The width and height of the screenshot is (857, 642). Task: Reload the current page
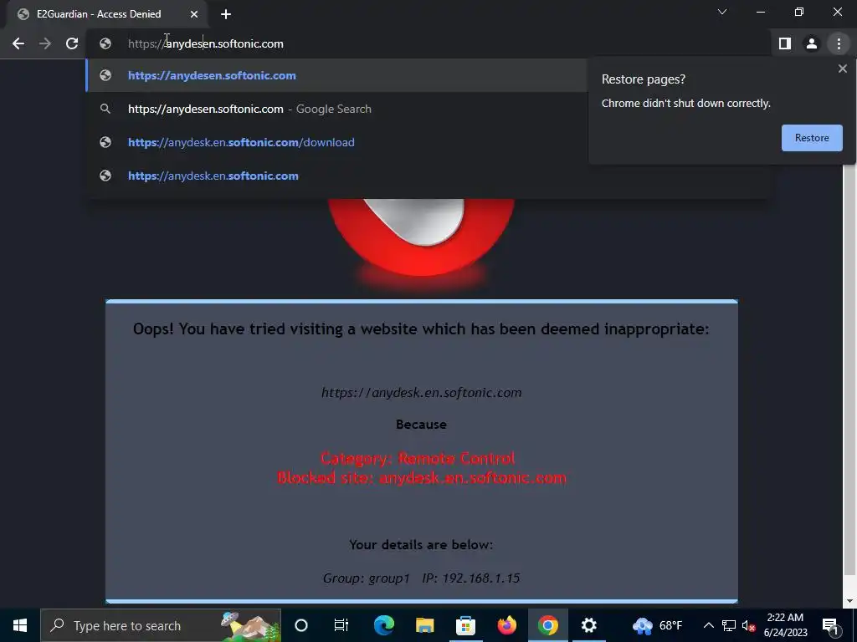click(x=72, y=43)
